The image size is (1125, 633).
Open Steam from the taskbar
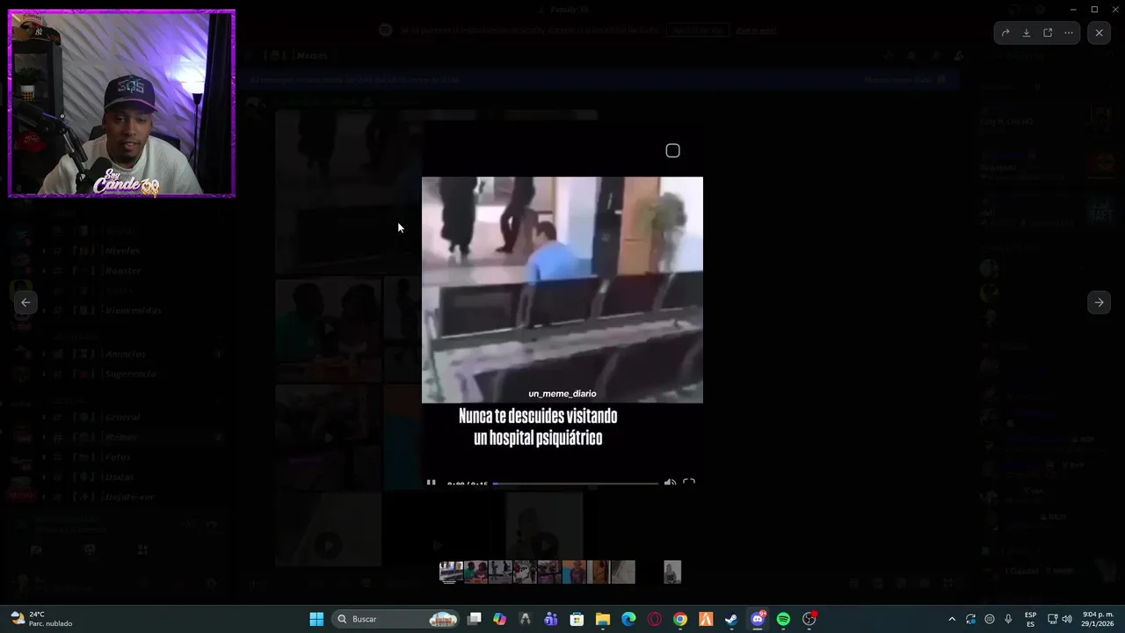coord(731,619)
